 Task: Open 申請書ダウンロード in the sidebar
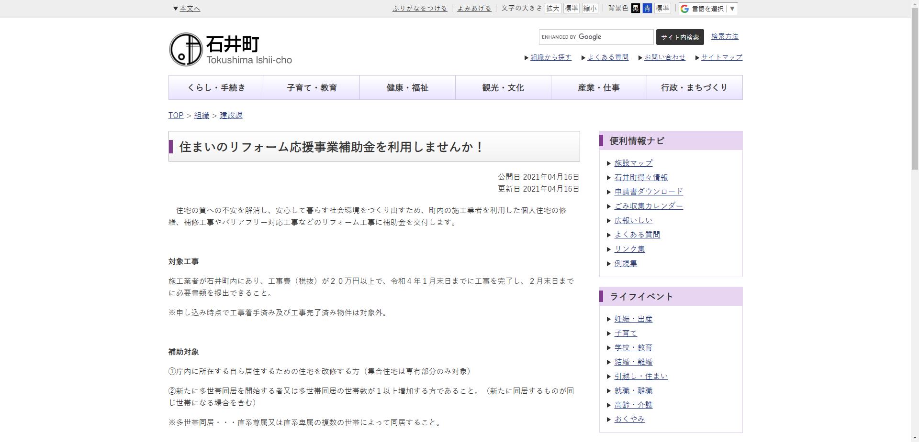point(649,192)
